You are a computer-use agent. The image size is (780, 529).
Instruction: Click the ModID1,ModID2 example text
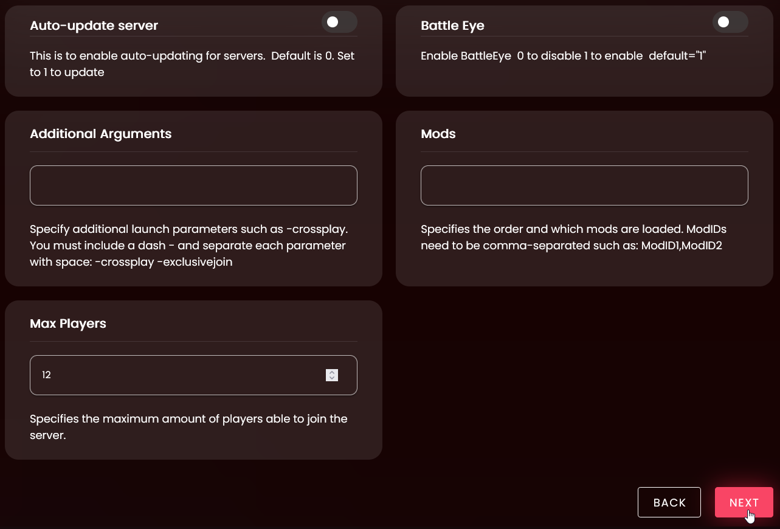coord(681,246)
